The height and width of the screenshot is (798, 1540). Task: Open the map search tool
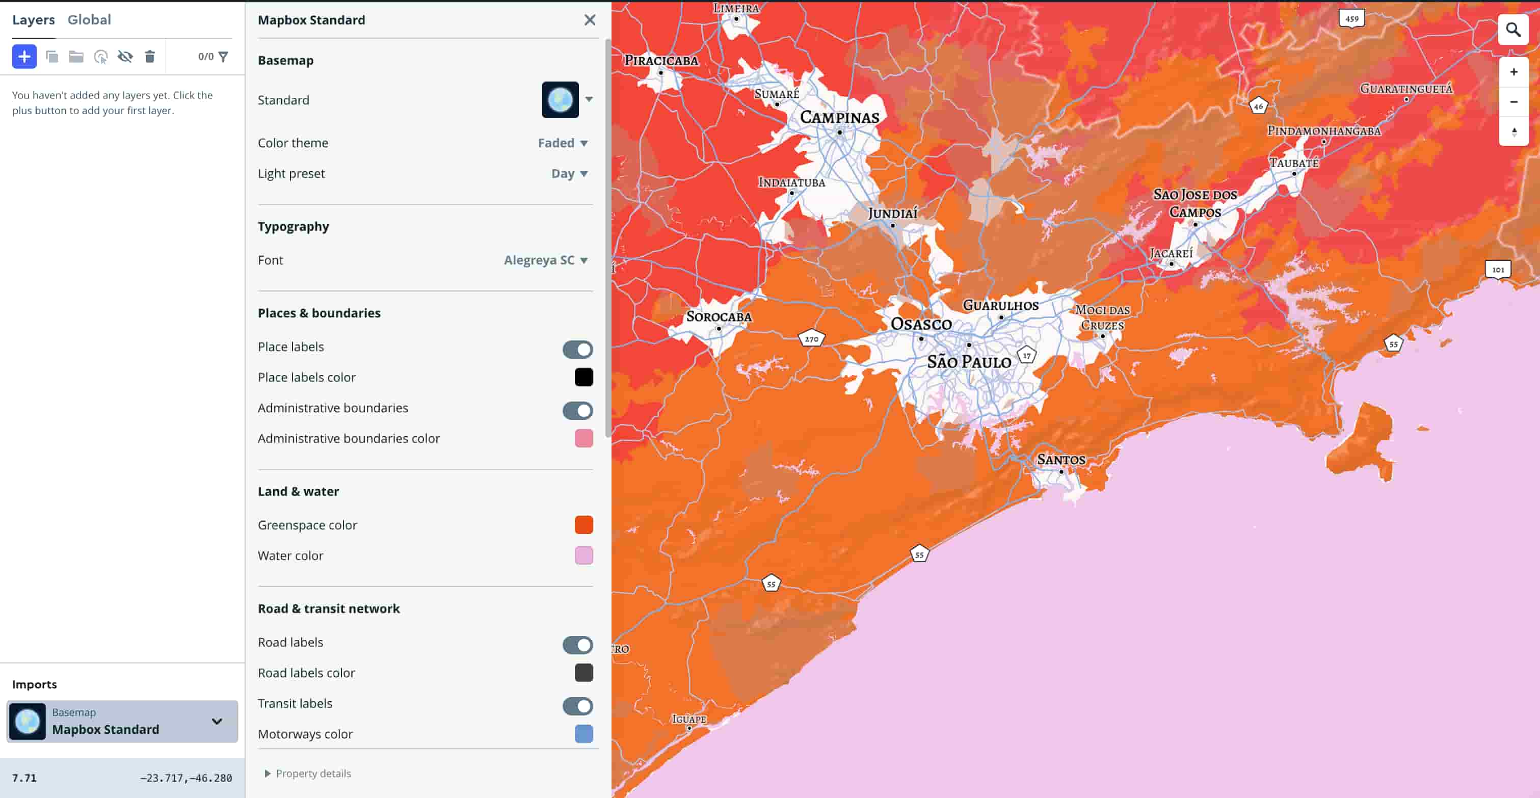point(1513,29)
